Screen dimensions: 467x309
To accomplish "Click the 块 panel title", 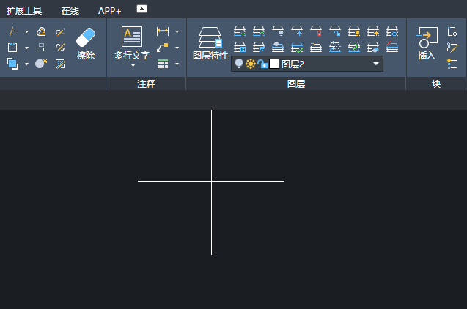I will (x=436, y=84).
